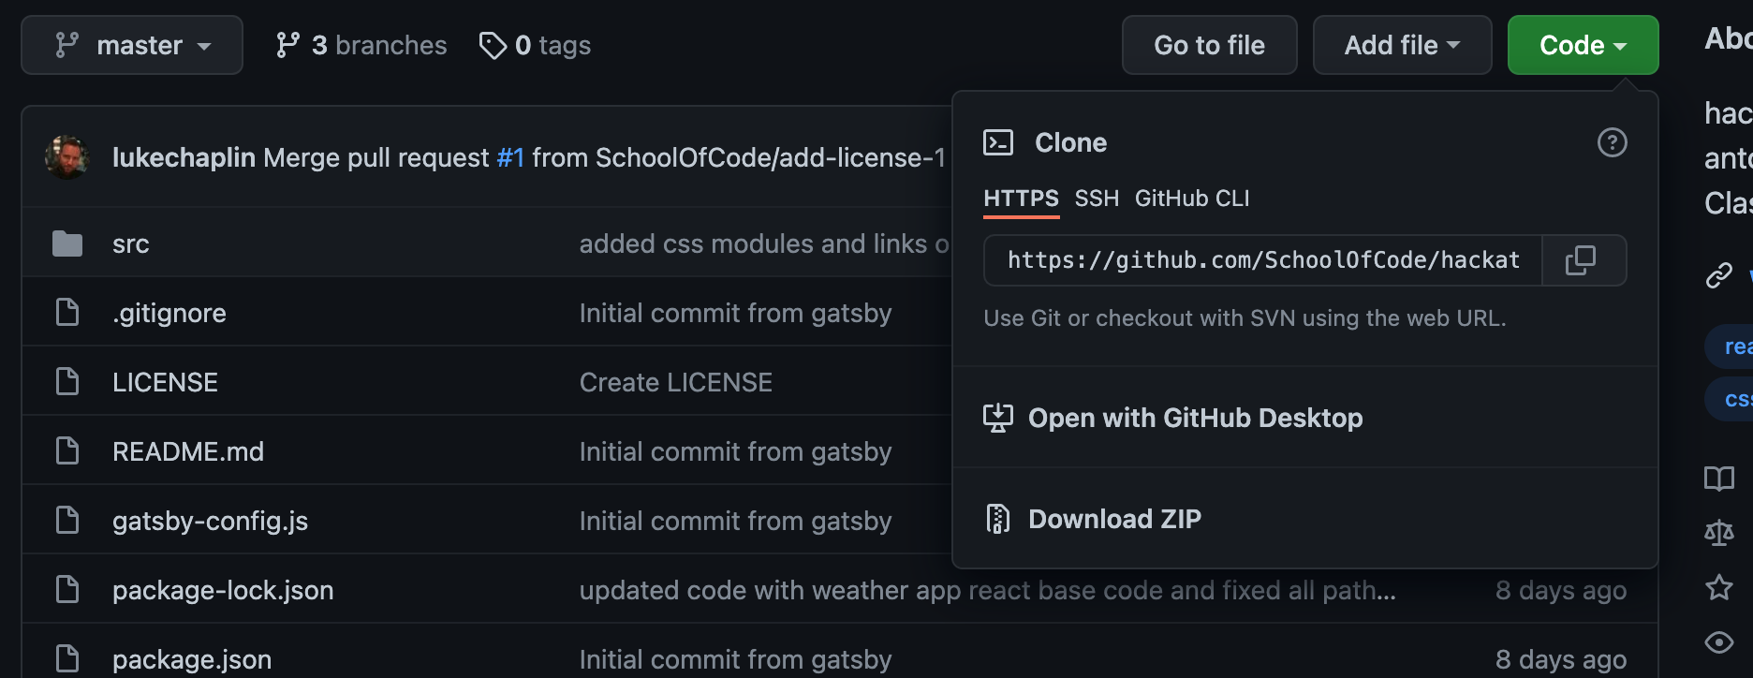Open .gitignore's Initial commit from gatsby message
Viewport: 1753px width, 678px height.
coord(736,313)
